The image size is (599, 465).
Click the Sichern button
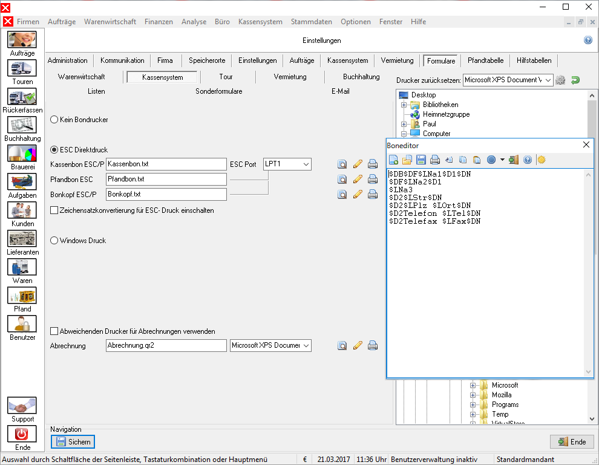point(73,441)
